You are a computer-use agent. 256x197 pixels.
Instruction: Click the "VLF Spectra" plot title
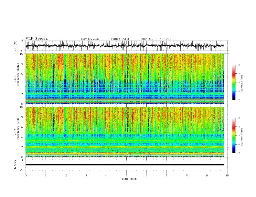[x=37, y=39]
